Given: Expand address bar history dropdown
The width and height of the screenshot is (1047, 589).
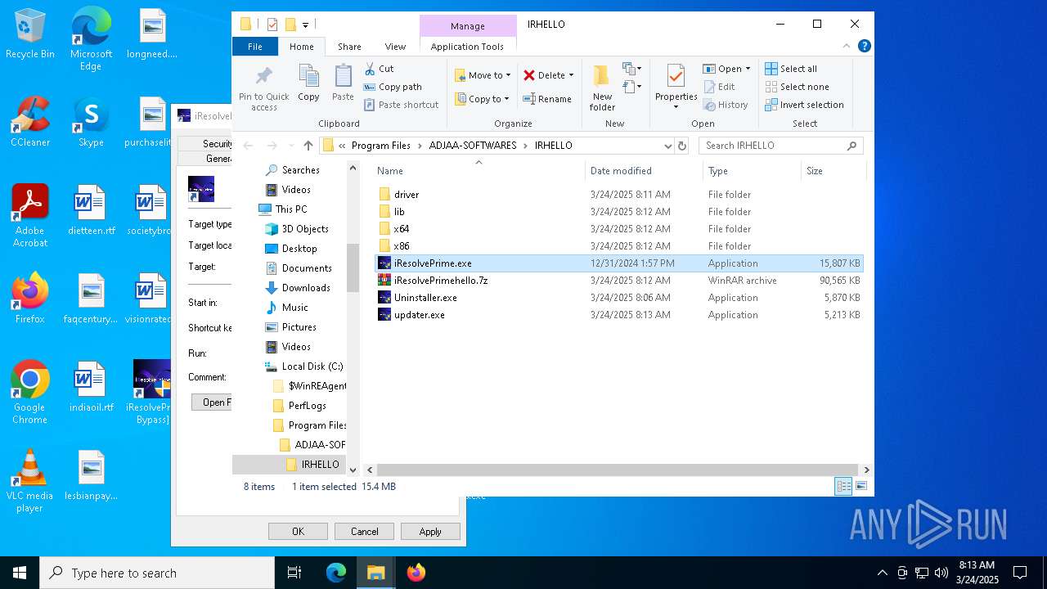Looking at the screenshot, I should [668, 146].
